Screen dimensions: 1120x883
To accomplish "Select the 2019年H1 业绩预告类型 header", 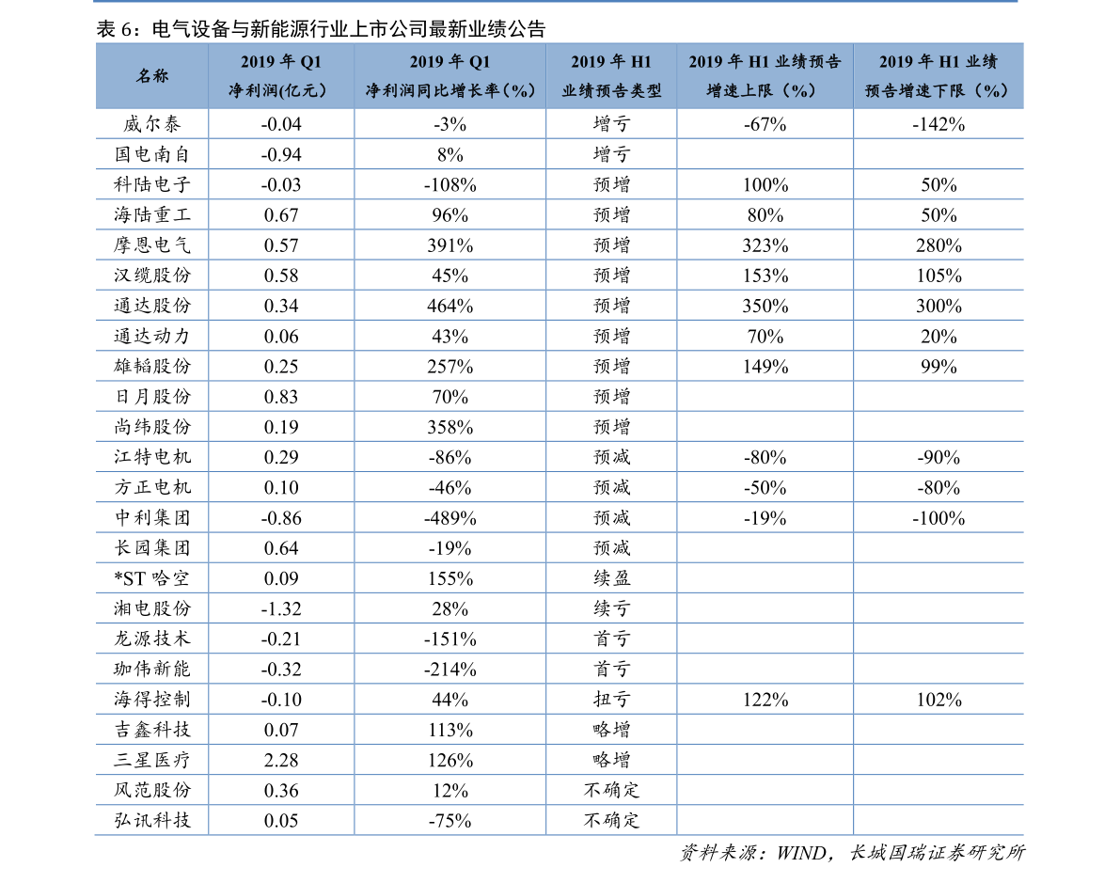I will (x=611, y=76).
